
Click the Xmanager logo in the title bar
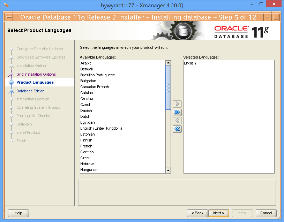6,5
